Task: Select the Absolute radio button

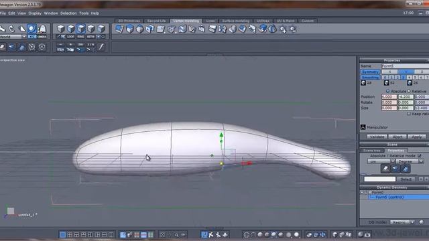Action: (387, 91)
